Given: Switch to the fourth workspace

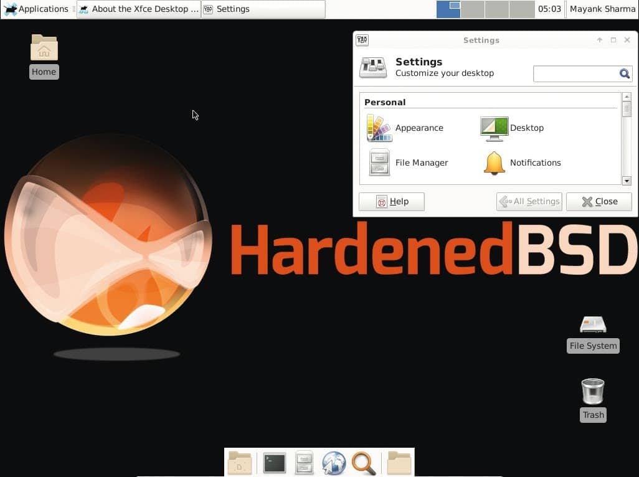Looking at the screenshot, I should (522, 9).
